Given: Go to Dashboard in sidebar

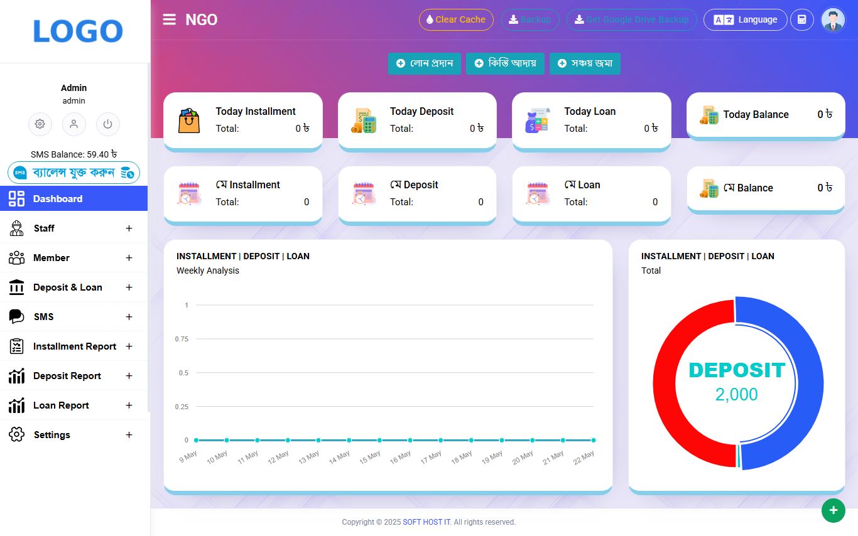Looking at the screenshot, I should pyautogui.click(x=73, y=199).
